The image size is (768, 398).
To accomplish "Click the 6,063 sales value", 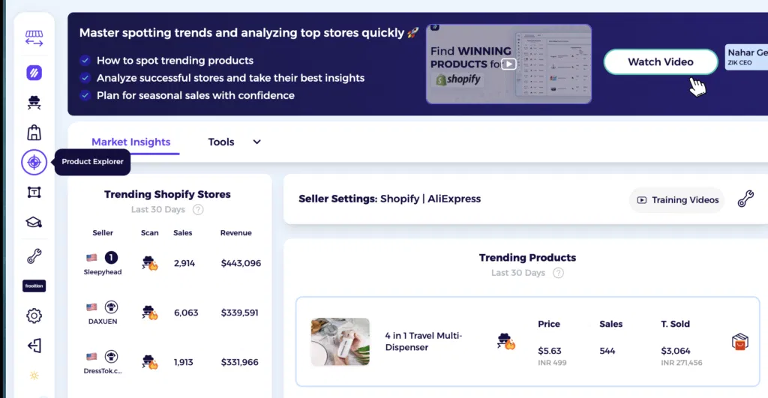I will click(x=186, y=313).
